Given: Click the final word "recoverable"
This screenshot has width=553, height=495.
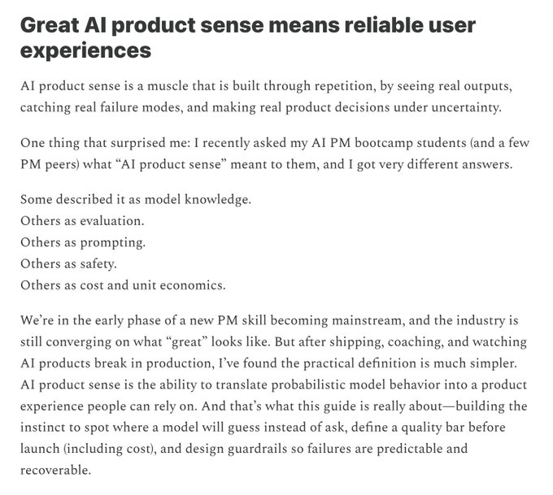Looking at the screenshot, I should tap(57, 468).
